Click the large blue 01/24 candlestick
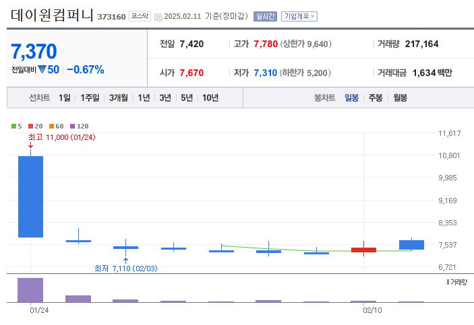 pyautogui.click(x=30, y=196)
